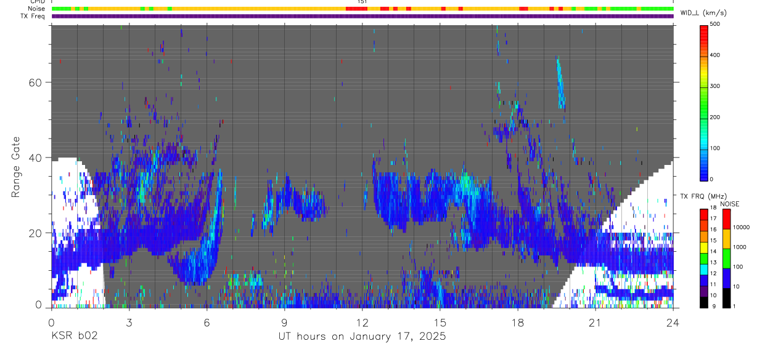Click the 'KSR b02' radar beam label
The width and height of the screenshot is (757, 349).
74,336
